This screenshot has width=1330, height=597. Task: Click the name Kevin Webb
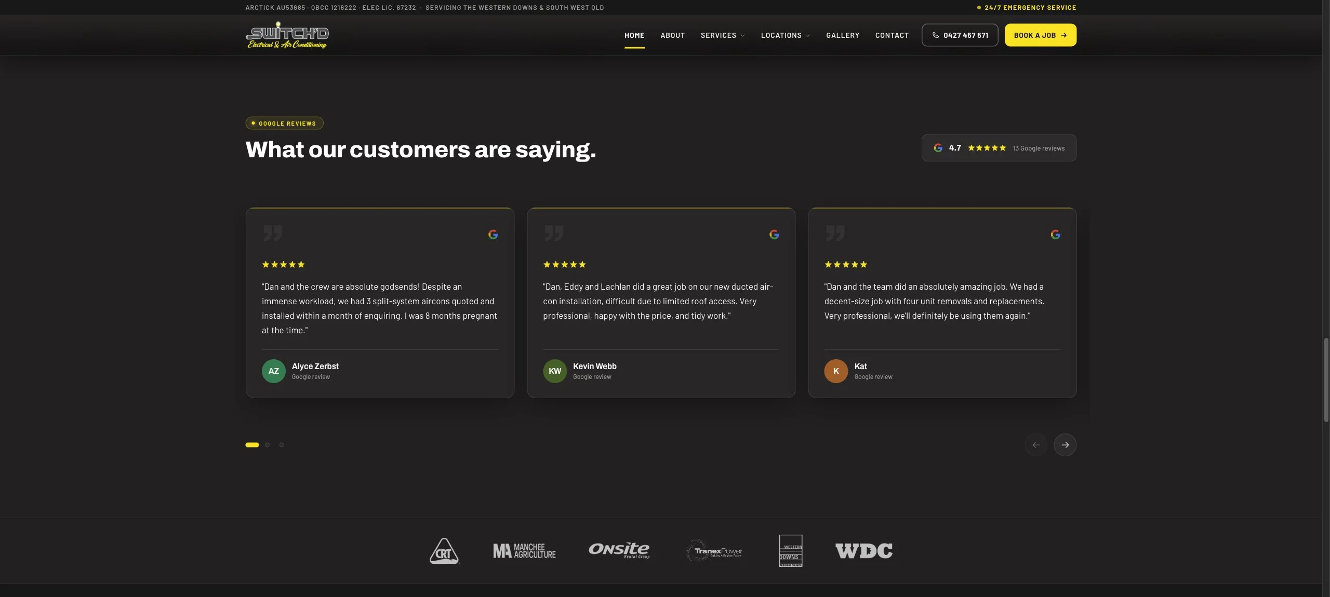tap(595, 367)
